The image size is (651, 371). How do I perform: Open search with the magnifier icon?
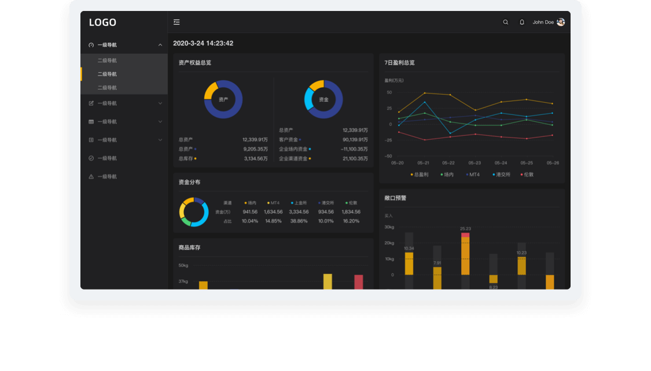(505, 22)
